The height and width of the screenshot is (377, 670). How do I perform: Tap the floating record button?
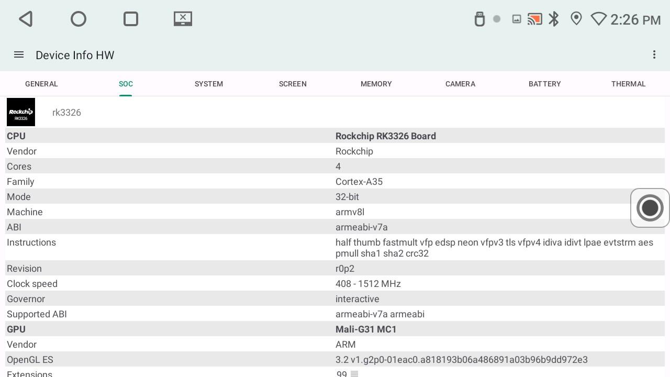coord(650,208)
